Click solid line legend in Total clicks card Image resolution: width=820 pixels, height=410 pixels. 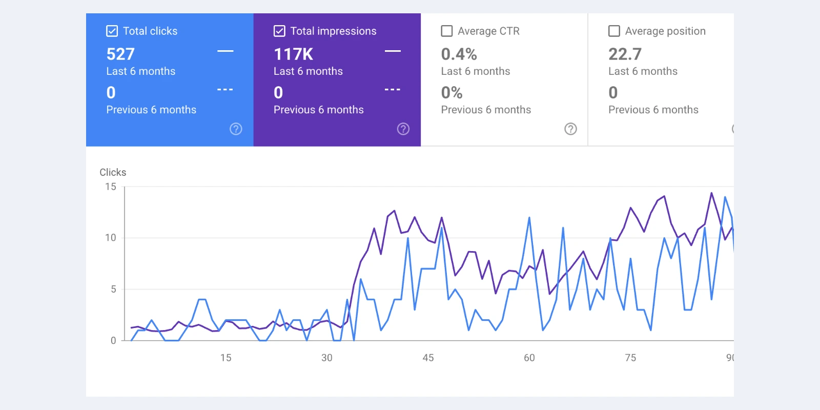pyautogui.click(x=225, y=51)
